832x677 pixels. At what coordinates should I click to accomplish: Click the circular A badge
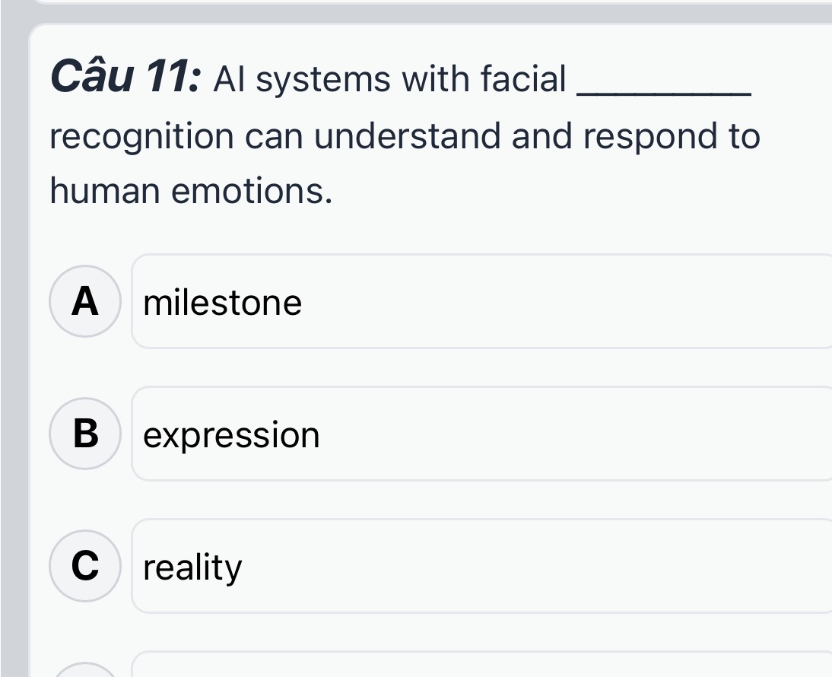pos(84,301)
